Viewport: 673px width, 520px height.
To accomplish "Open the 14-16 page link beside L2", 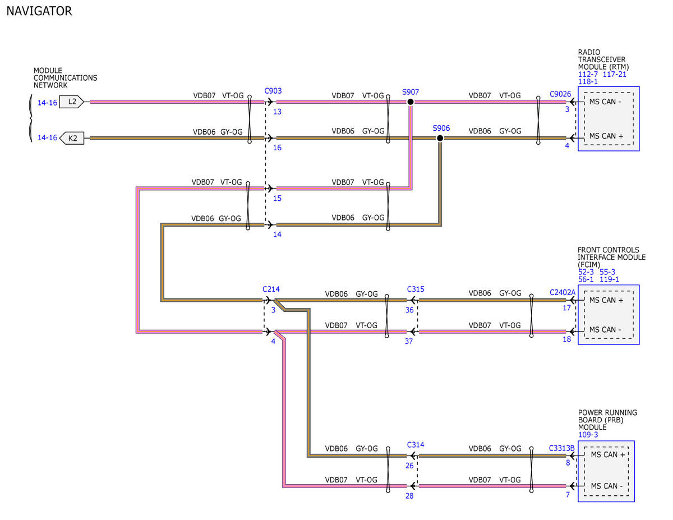I will (x=47, y=102).
